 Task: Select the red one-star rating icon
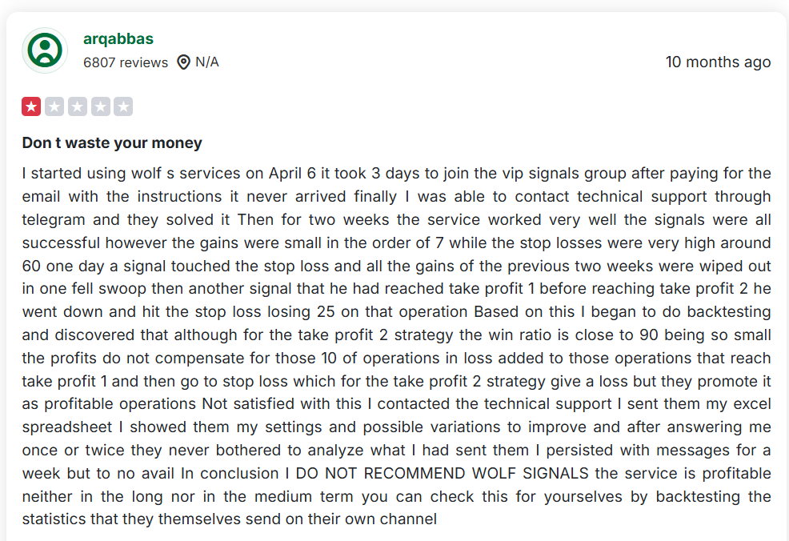click(x=30, y=106)
